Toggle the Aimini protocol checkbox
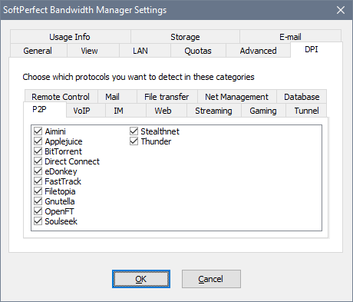This screenshot has height=302, width=353. click(x=38, y=131)
